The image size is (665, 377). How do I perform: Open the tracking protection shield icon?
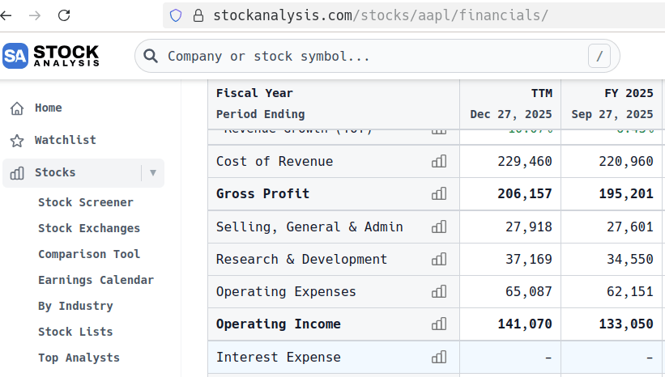(176, 15)
